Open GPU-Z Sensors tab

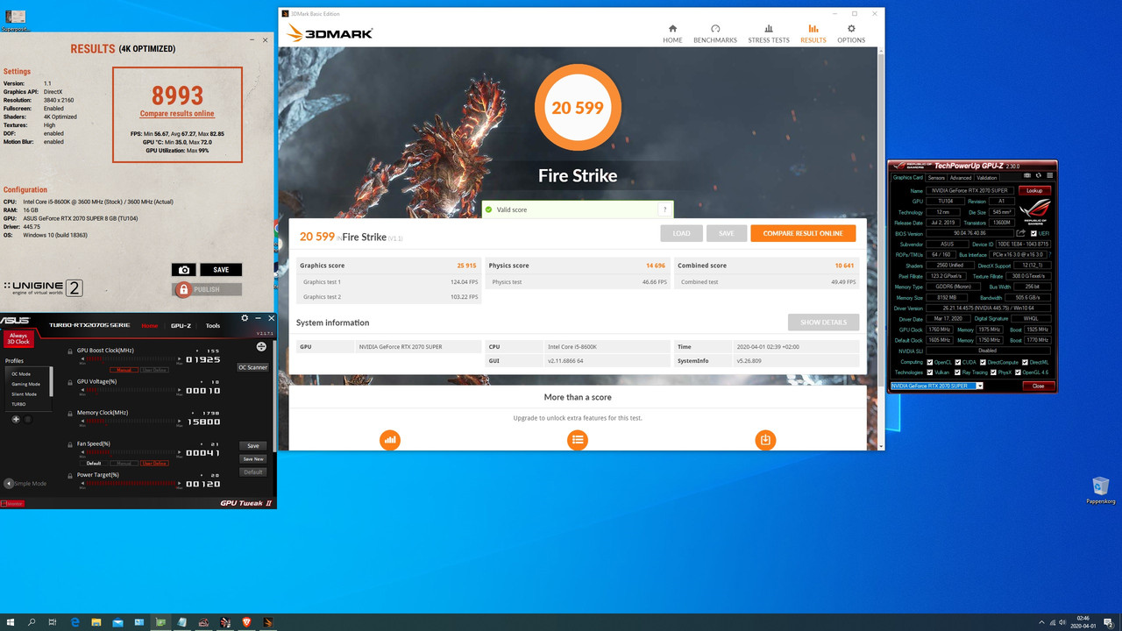pyautogui.click(x=936, y=178)
